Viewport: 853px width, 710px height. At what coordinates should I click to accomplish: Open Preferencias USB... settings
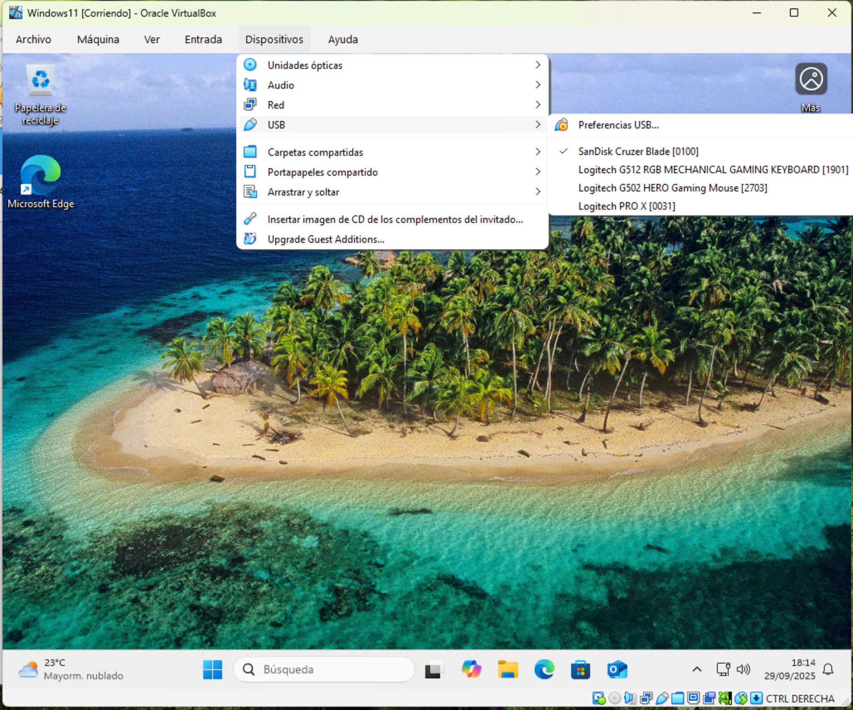(x=700, y=125)
